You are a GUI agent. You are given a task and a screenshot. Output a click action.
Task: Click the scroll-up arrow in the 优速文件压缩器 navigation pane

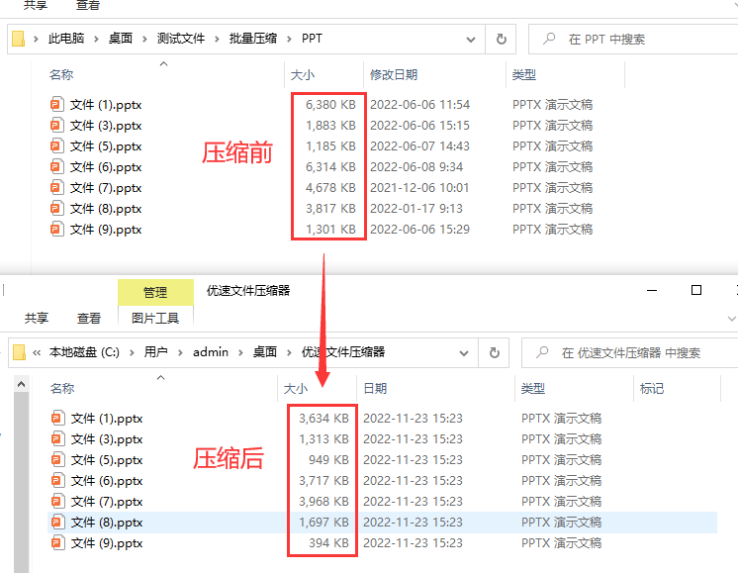click(21, 385)
